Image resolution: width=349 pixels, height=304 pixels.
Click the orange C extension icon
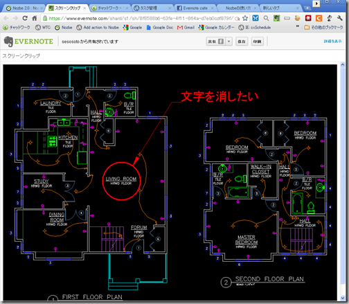click(x=319, y=18)
